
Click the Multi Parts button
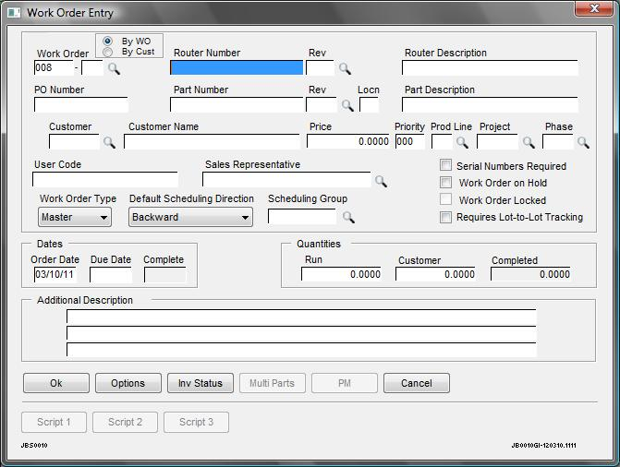pyautogui.click(x=272, y=383)
